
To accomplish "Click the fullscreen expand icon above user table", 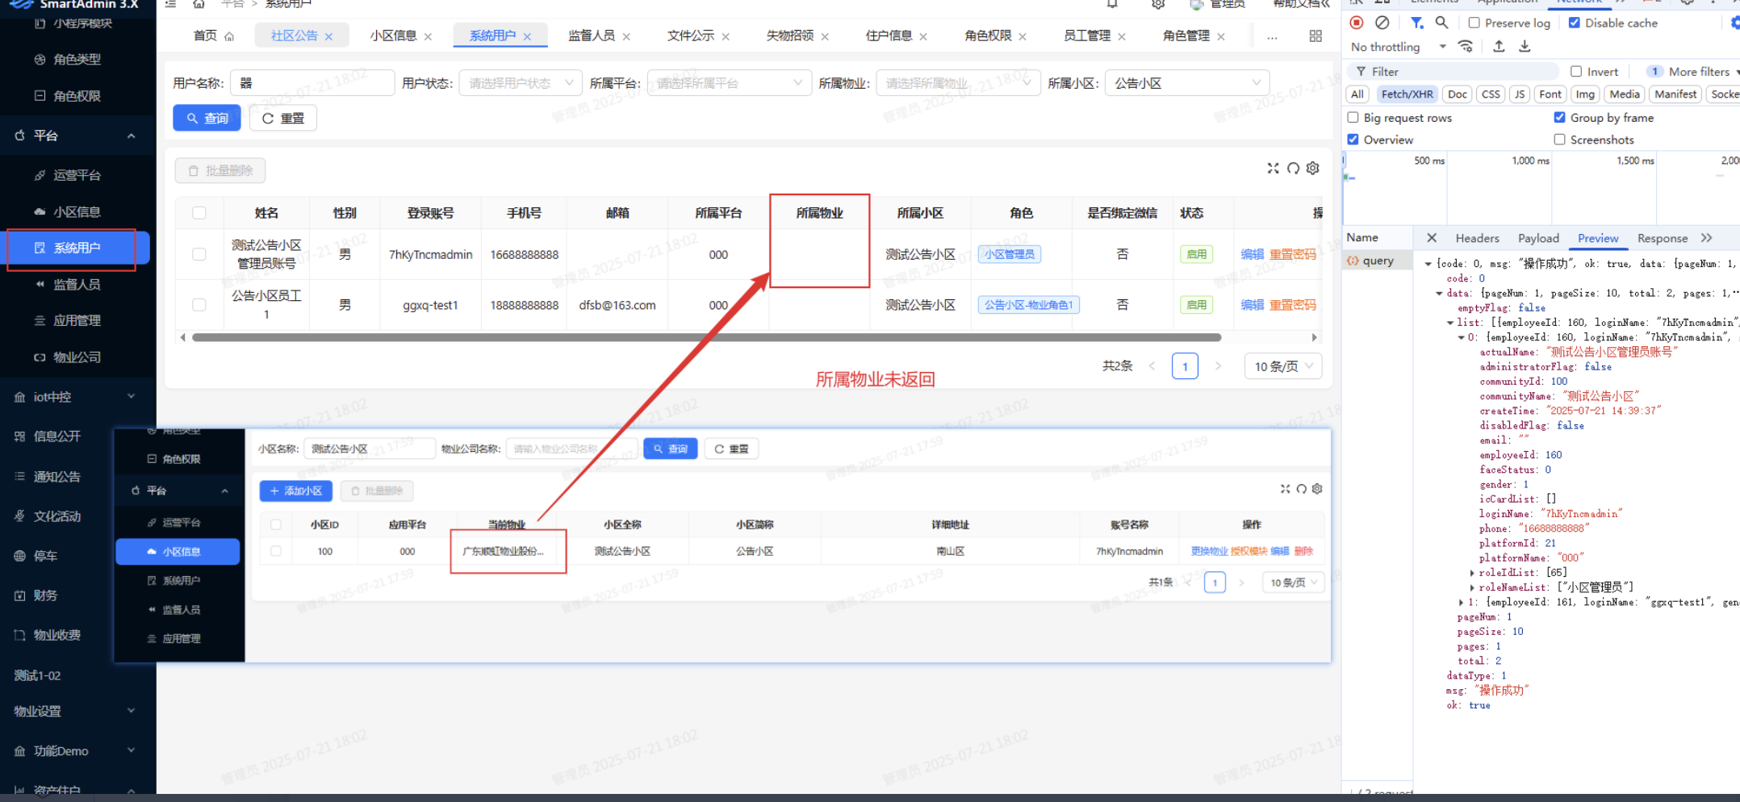I will click(x=1273, y=168).
